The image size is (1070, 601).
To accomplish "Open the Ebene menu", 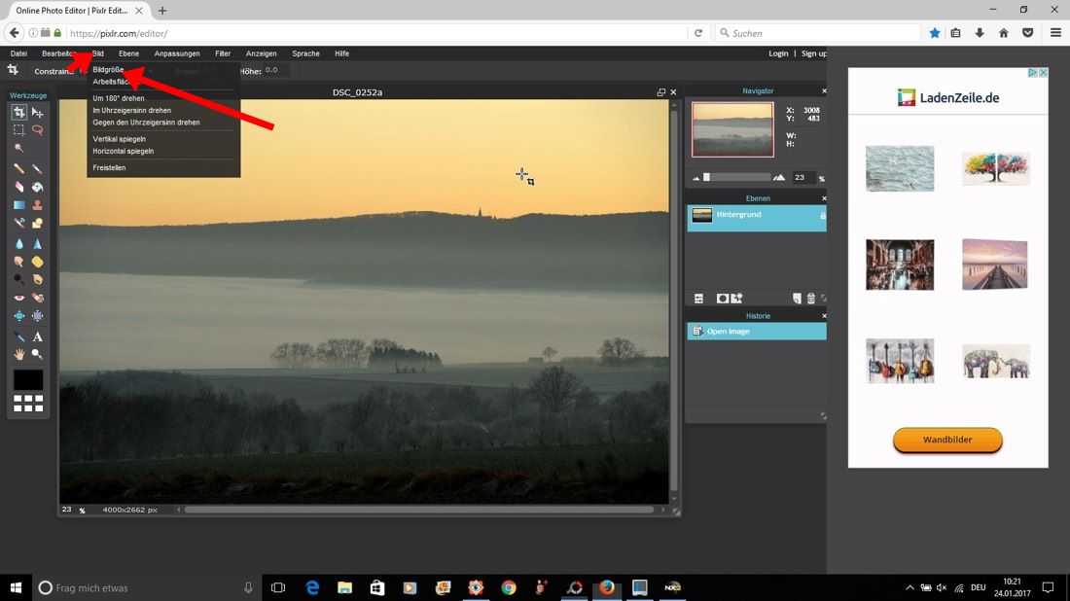I will pyautogui.click(x=128, y=53).
